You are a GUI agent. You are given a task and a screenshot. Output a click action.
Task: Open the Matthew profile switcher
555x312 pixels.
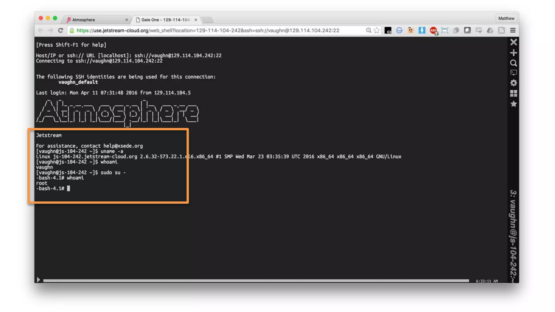[506, 18]
